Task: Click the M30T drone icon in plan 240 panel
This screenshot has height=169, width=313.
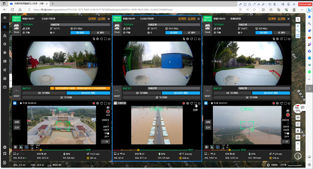Action: (117, 92)
